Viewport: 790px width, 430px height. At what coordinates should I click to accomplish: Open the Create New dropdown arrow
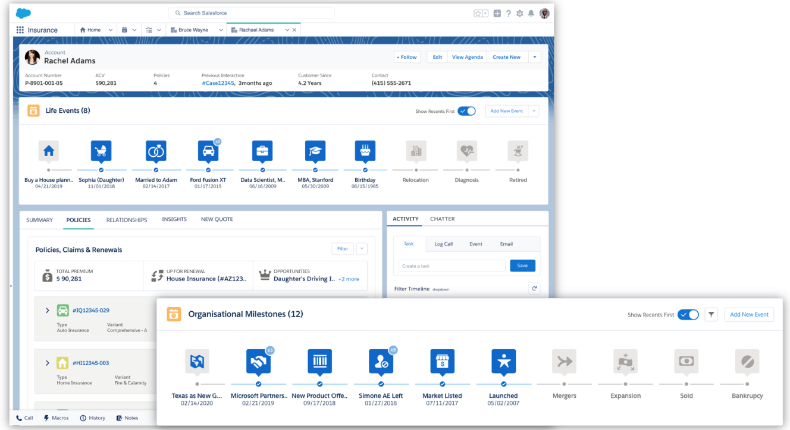point(534,57)
